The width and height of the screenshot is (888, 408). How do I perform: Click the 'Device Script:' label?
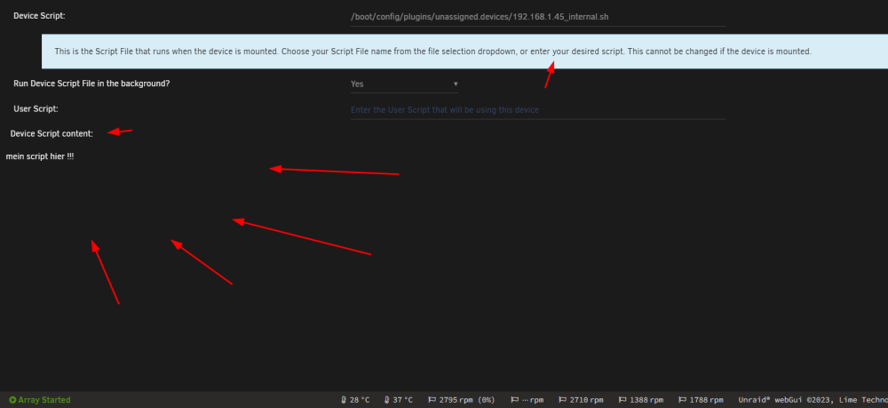(x=40, y=16)
